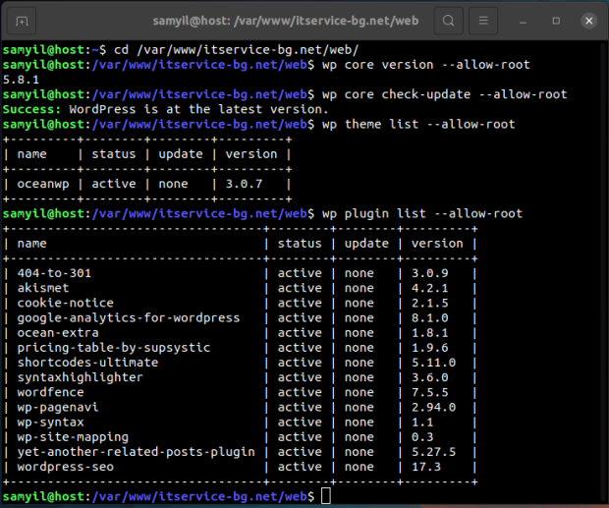Click the 'wp plugin list --allow-root' command
609x508 pixels.
(x=422, y=213)
